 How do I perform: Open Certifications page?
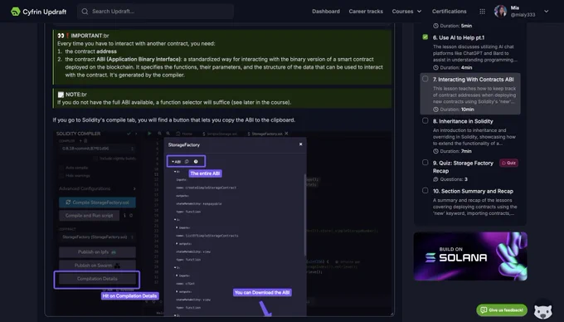(x=449, y=12)
